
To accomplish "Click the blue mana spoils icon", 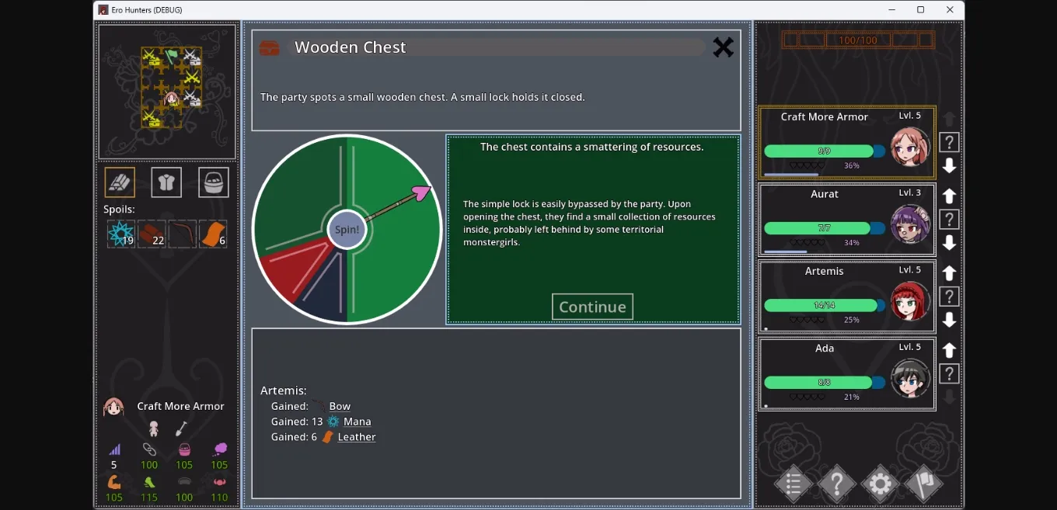I will [120, 234].
